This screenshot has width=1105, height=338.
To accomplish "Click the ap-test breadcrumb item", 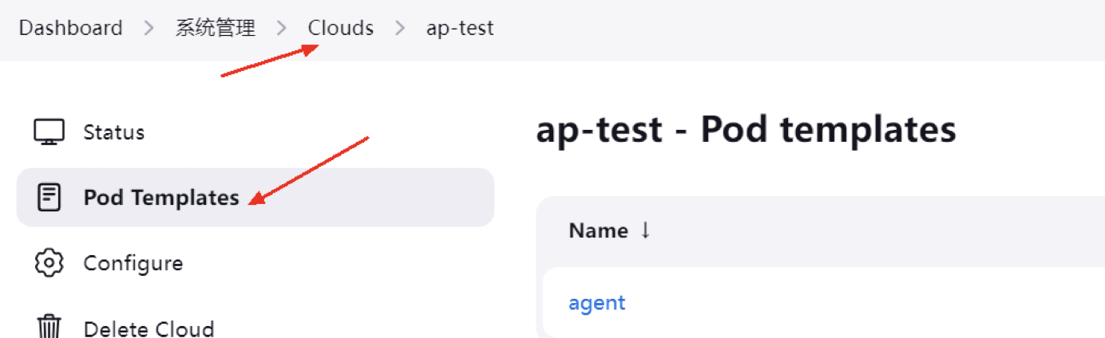I will pos(460,28).
